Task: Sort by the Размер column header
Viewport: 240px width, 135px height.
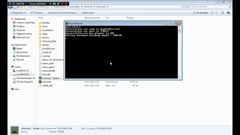Action: [130, 18]
